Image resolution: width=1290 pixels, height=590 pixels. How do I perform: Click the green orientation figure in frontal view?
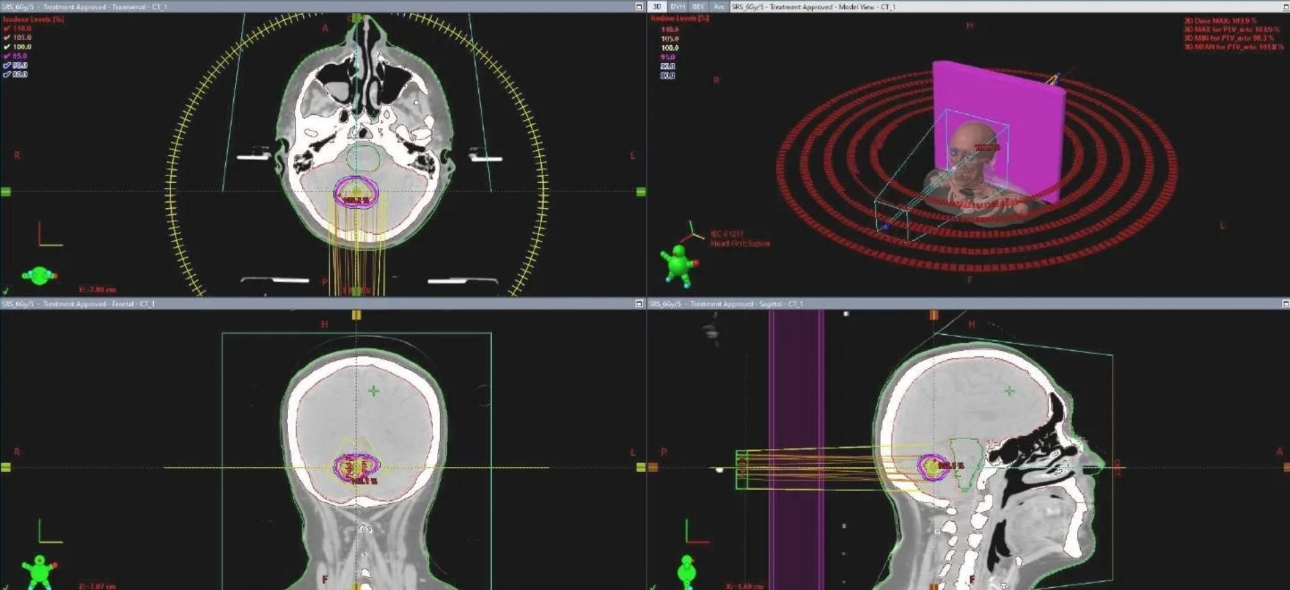39,572
